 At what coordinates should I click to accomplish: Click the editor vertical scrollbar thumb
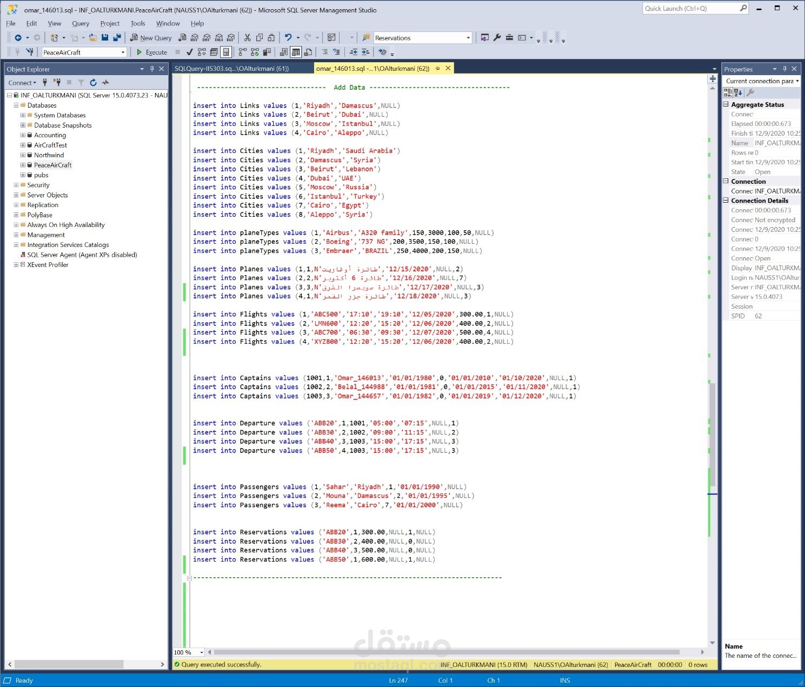tap(713, 435)
